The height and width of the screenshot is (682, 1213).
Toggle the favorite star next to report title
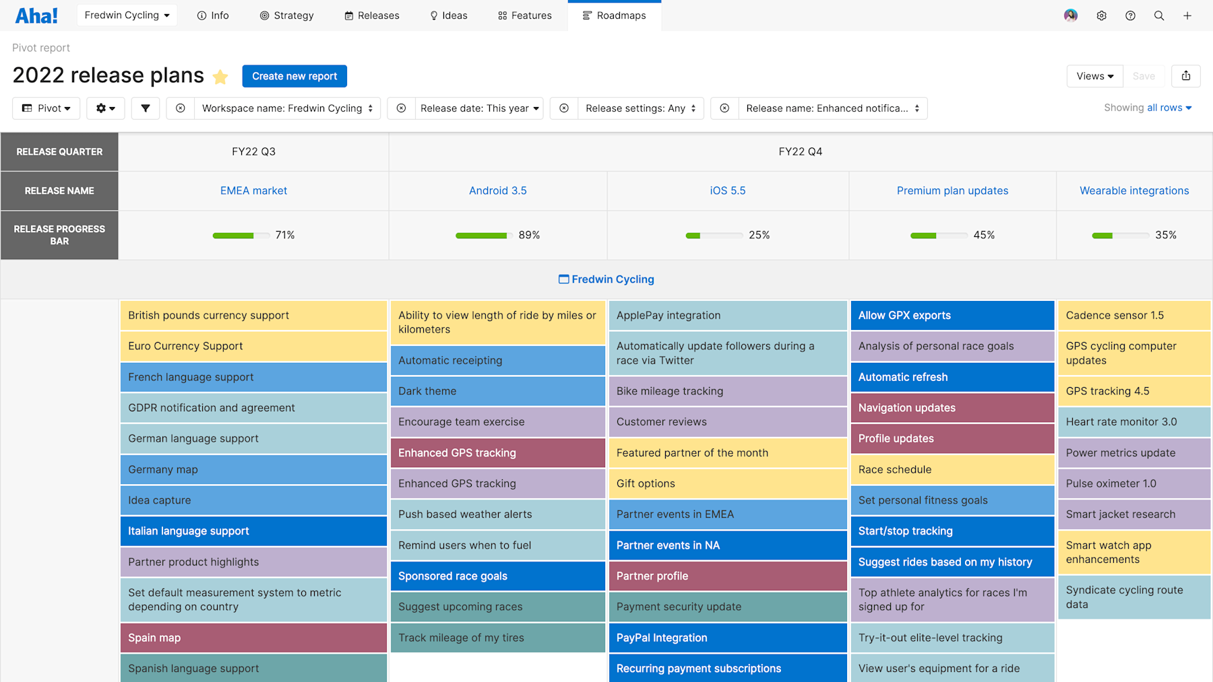pos(220,77)
